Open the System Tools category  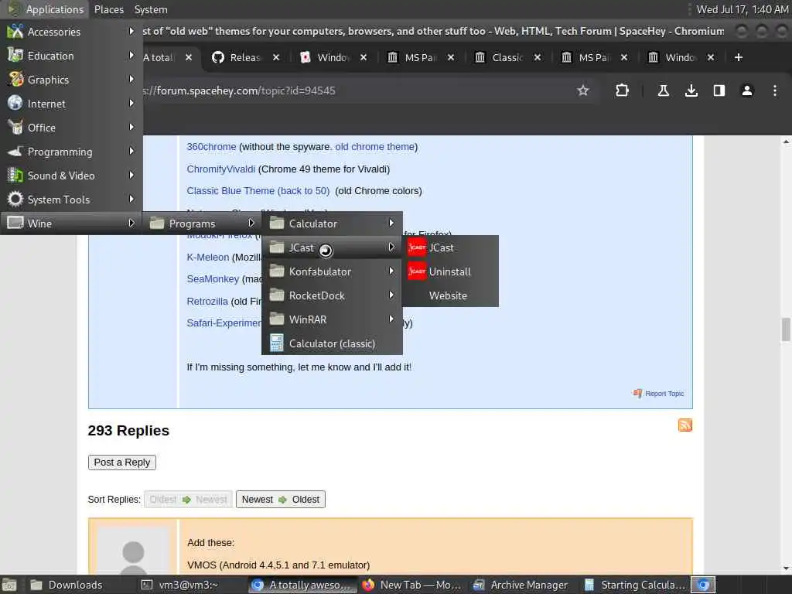pyautogui.click(x=71, y=200)
